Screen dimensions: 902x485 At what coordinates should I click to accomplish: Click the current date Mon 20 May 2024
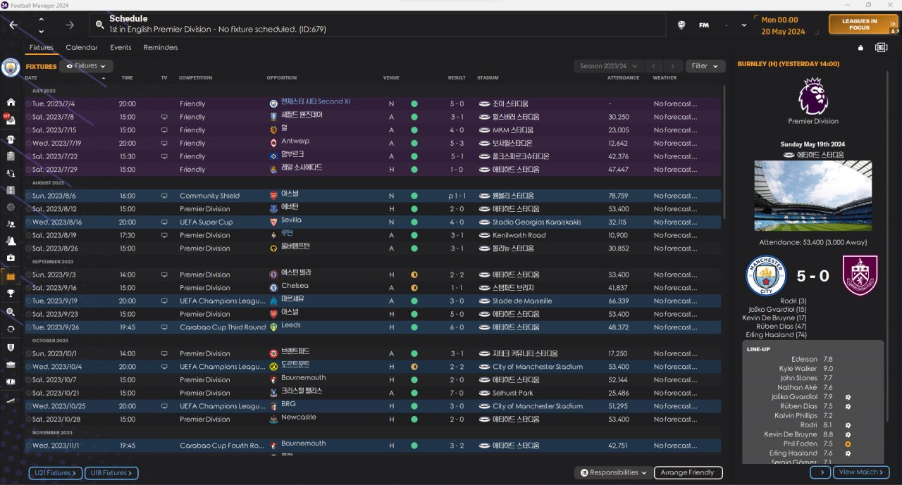(x=783, y=25)
